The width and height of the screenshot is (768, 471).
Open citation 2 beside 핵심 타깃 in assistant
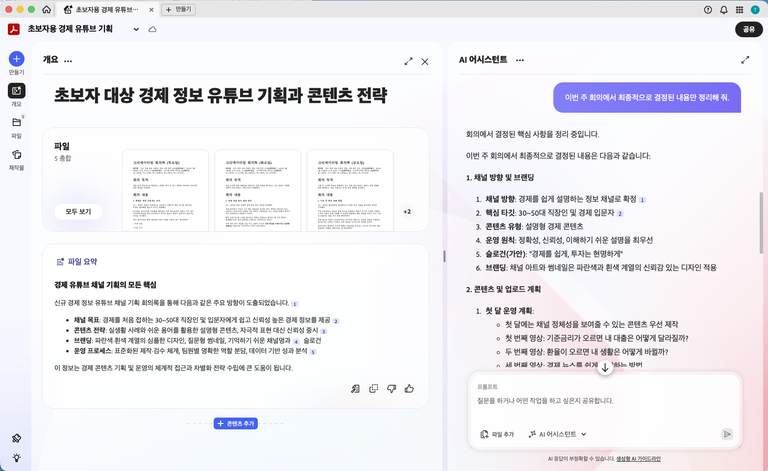(620, 214)
